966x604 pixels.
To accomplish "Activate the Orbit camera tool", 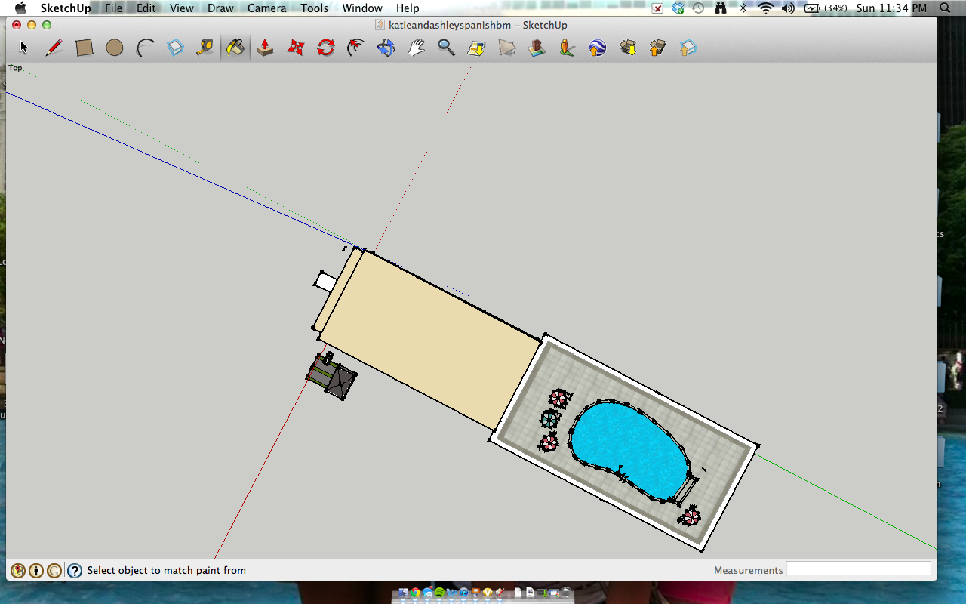I will pyautogui.click(x=386, y=48).
